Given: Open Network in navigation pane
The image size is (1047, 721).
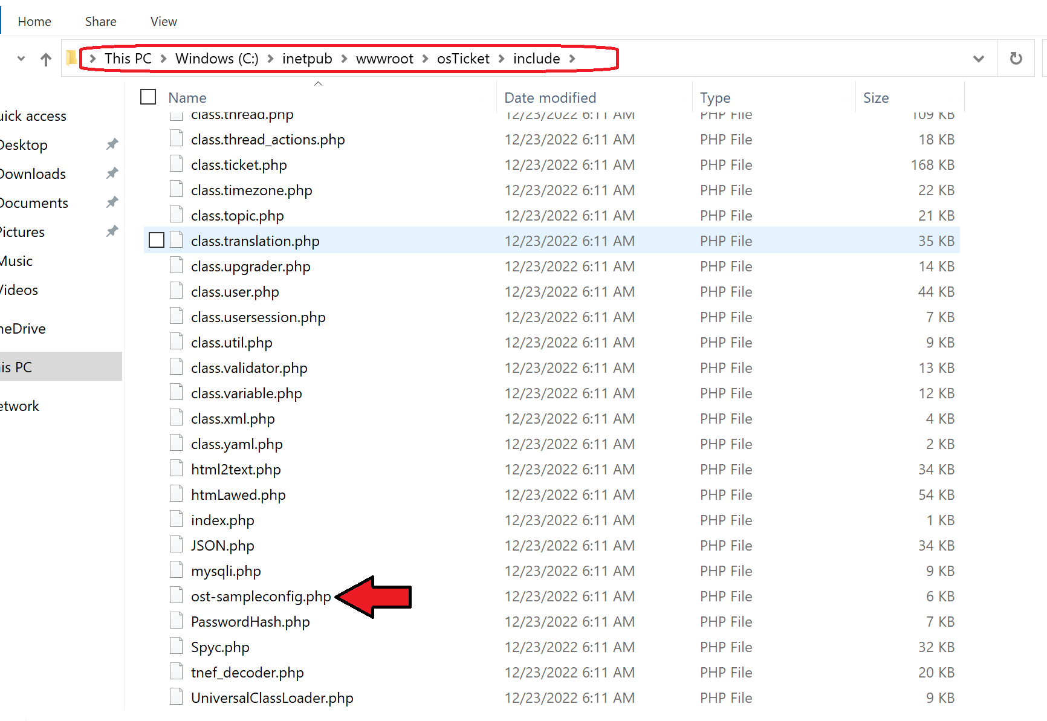Looking at the screenshot, I should tap(19, 406).
